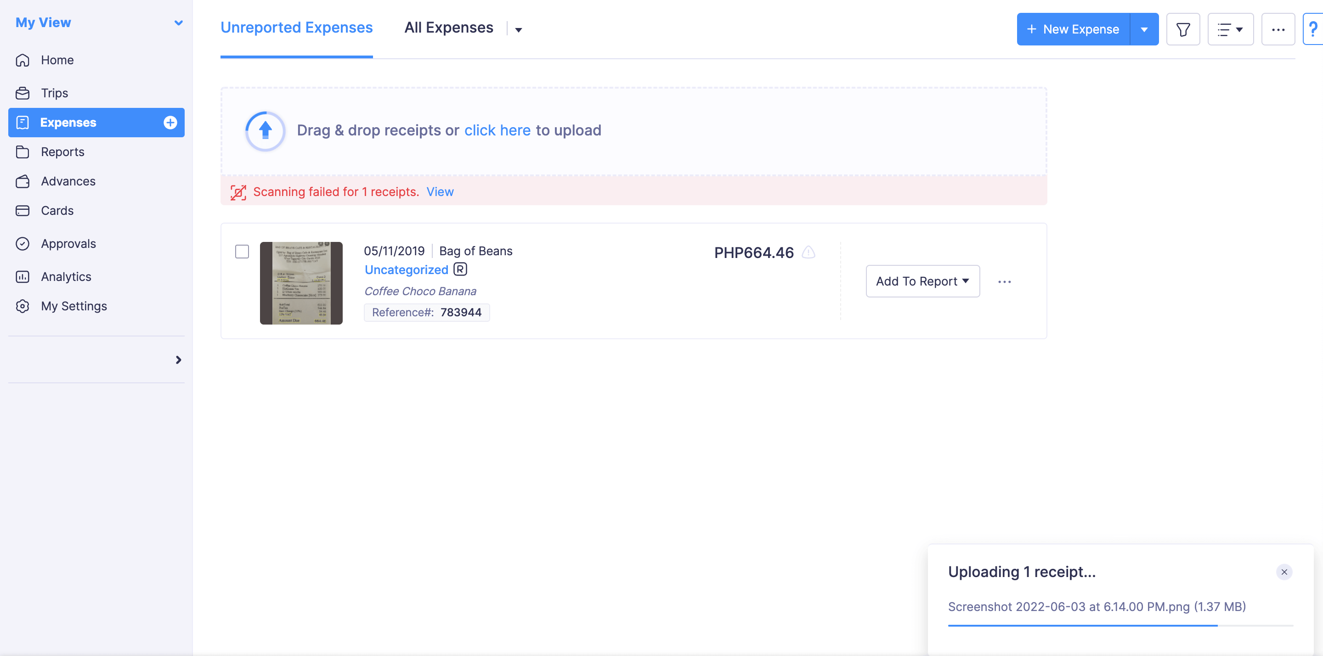
Task: Click the plus icon beside Expenses
Action: (170, 123)
